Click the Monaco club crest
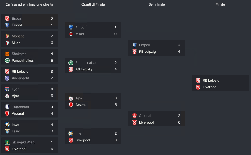Image resolution: width=251 pixels, height=155 pixels. (x=7, y=36)
